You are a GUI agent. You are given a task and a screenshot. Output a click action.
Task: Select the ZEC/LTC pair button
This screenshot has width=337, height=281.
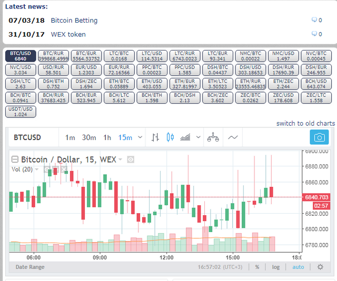[x=316, y=98]
